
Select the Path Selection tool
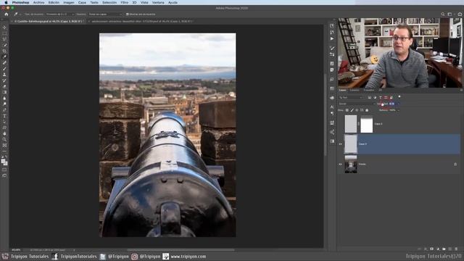tap(4, 122)
